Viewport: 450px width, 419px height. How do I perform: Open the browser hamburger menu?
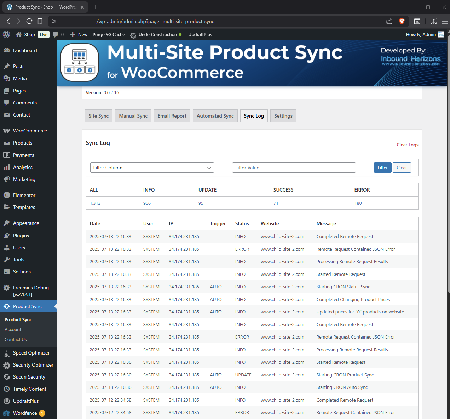tap(445, 21)
